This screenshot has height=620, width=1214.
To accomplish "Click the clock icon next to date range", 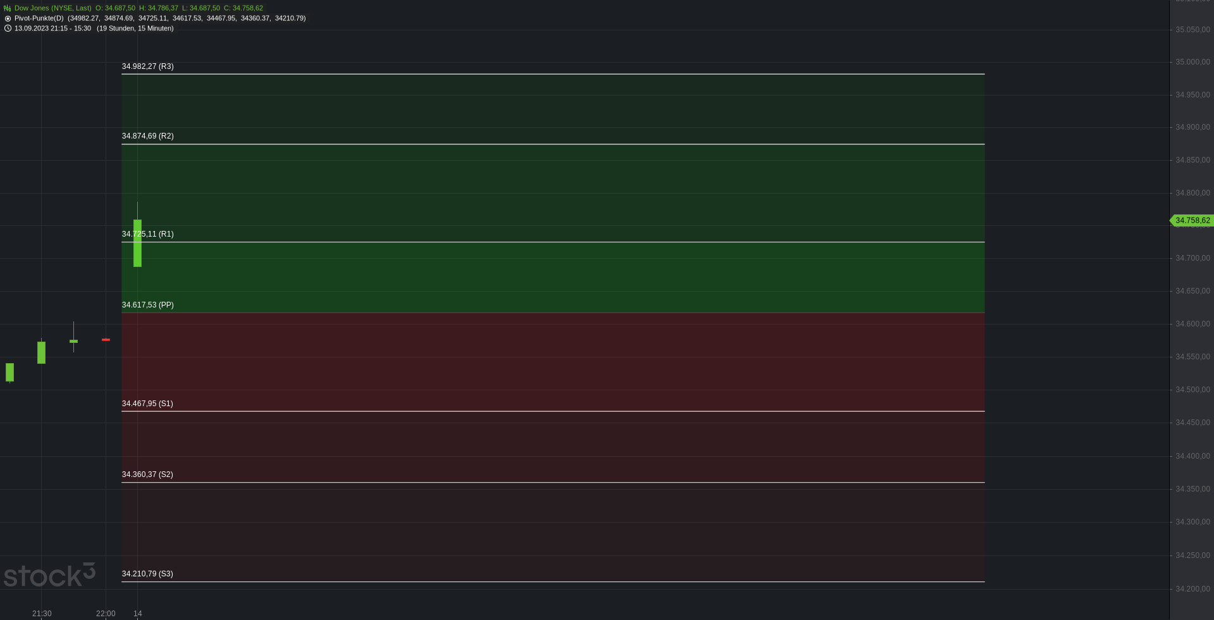I will click(x=8, y=28).
